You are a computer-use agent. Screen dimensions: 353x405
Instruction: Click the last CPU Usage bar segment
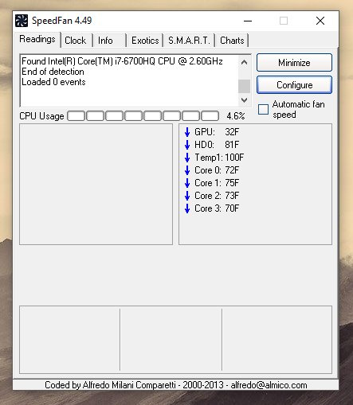click(210, 116)
